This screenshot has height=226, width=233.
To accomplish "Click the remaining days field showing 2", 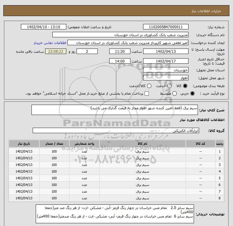I will 87,51.
